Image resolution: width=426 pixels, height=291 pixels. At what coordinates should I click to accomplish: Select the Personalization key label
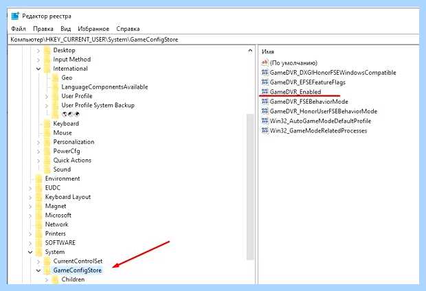point(74,142)
